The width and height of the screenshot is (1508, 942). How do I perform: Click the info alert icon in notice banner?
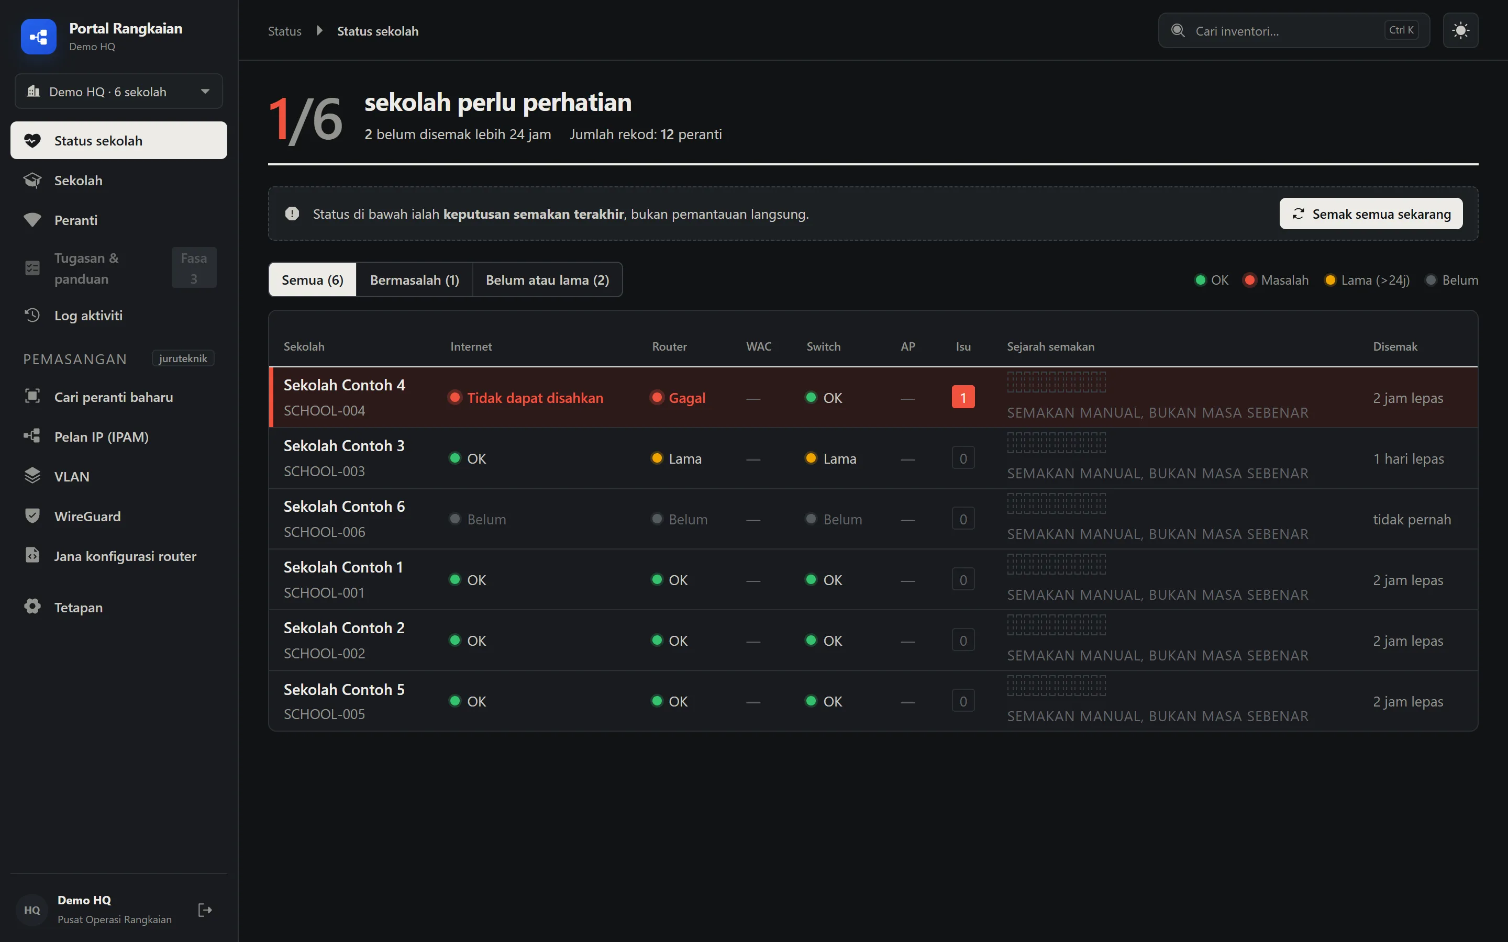(x=292, y=214)
